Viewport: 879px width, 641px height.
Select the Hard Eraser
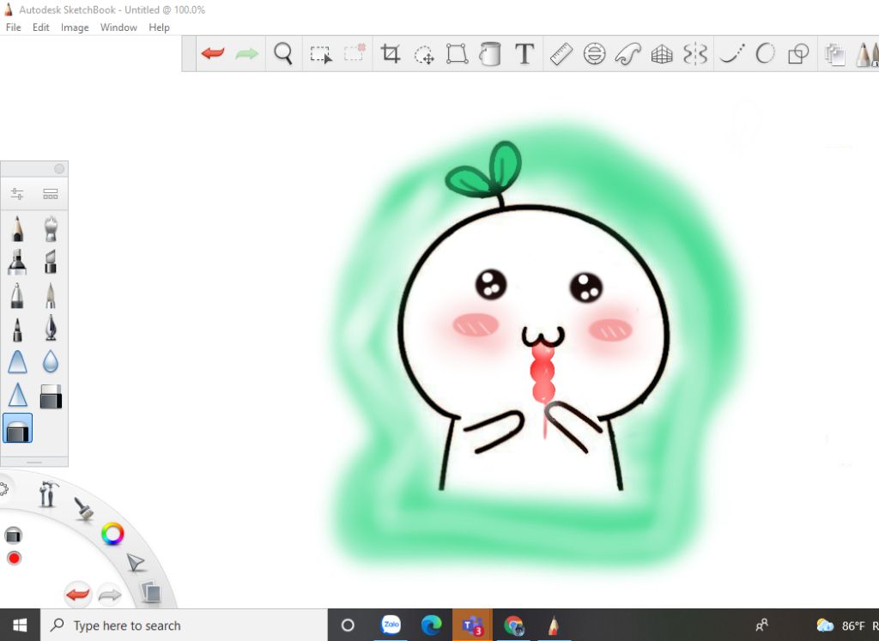coord(51,396)
